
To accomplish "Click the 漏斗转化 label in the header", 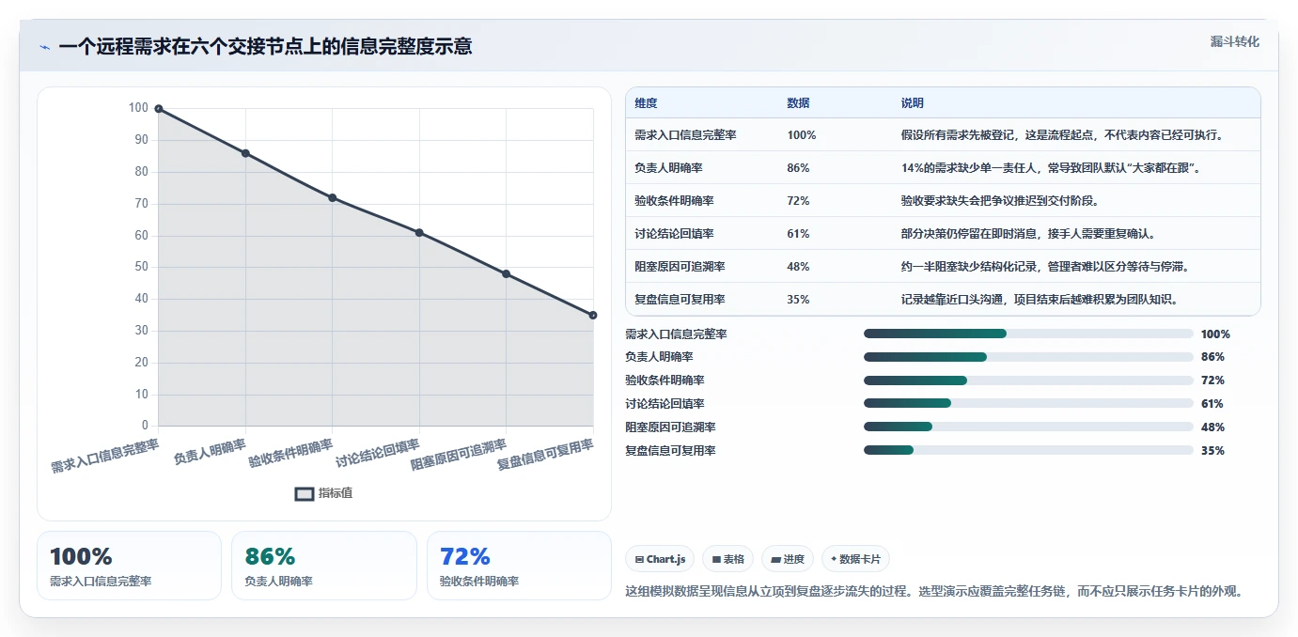I will click(1234, 41).
